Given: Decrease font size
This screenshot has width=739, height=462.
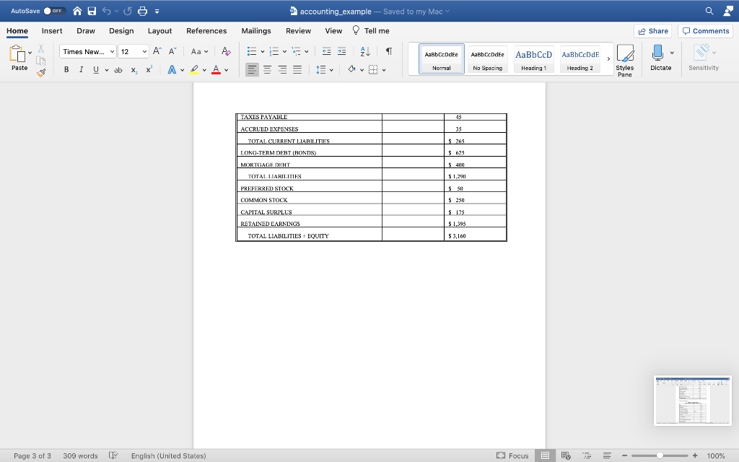Looking at the screenshot, I should click(x=172, y=51).
